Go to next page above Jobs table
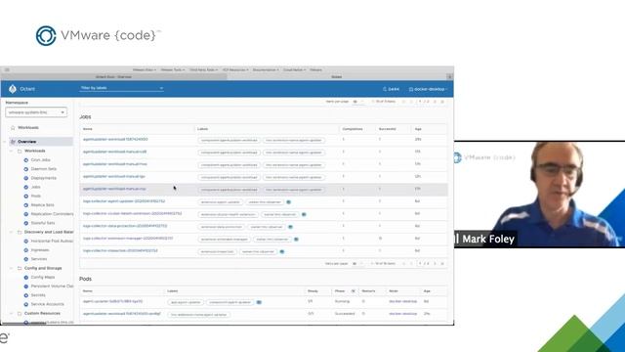 [x=435, y=102]
